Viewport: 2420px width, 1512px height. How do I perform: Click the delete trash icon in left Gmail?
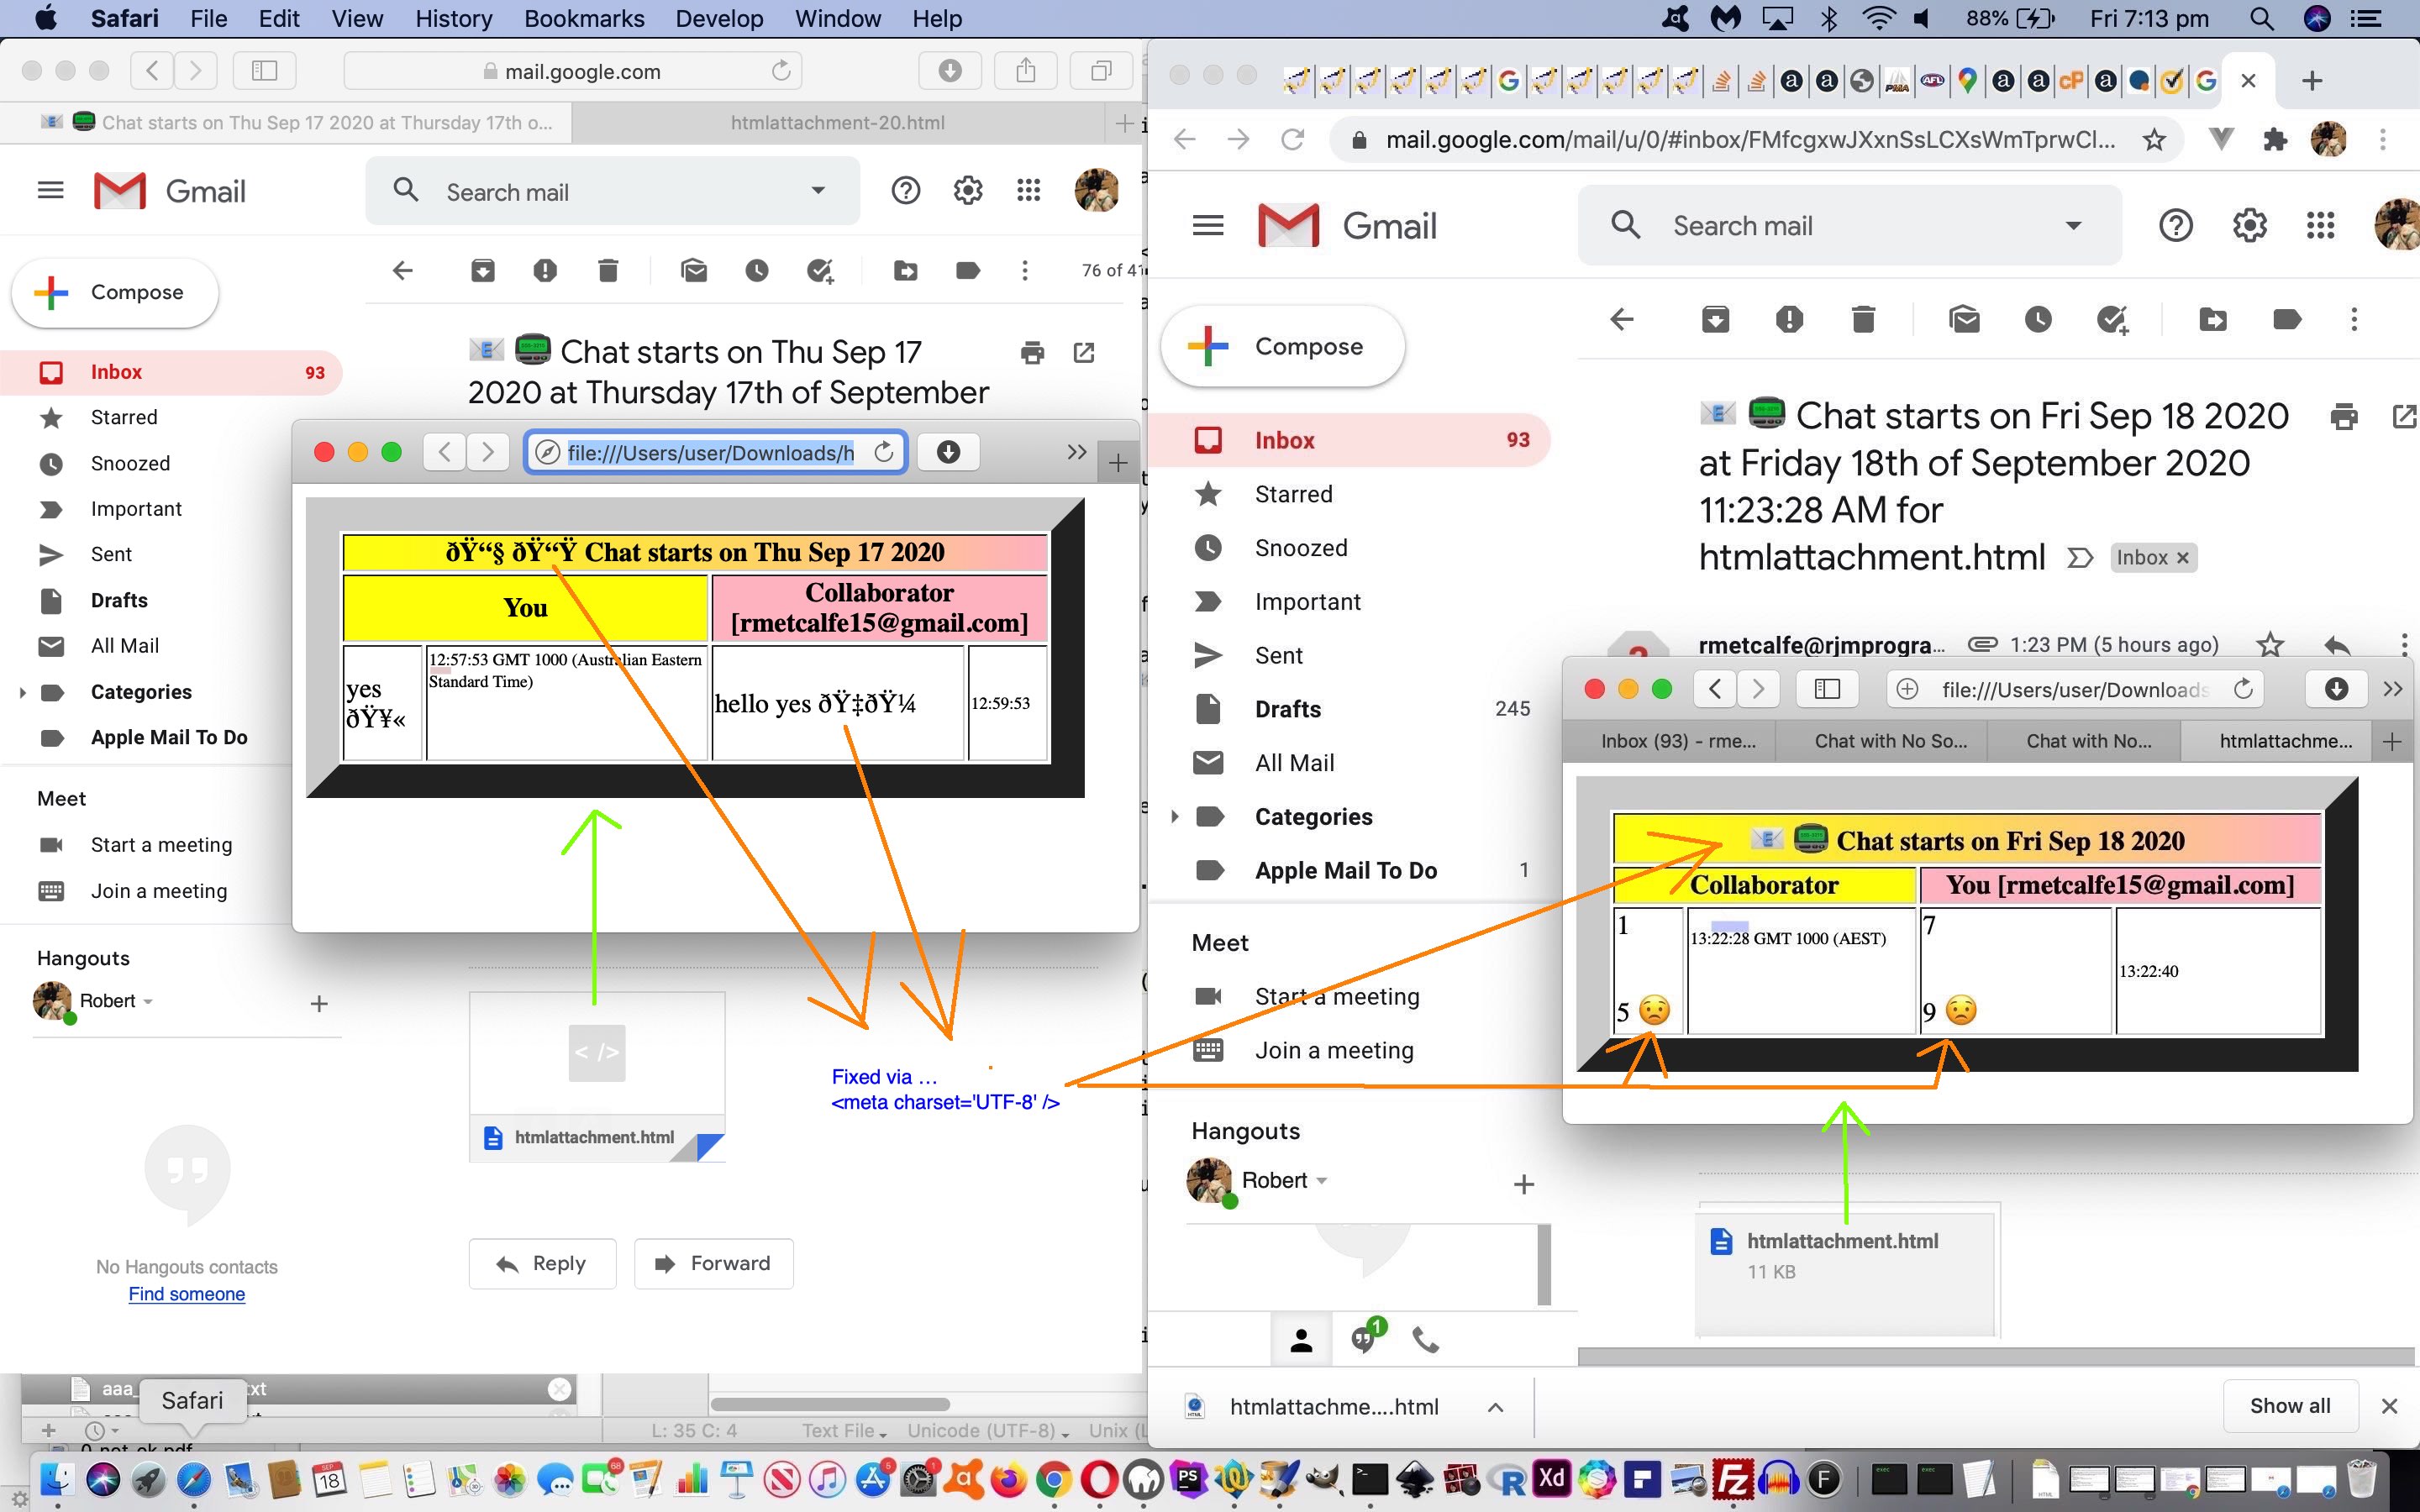pyautogui.click(x=608, y=270)
